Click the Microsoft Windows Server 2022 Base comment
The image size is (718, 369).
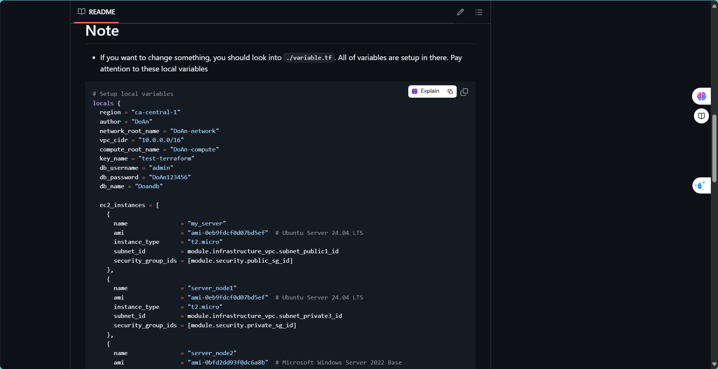(x=338, y=362)
